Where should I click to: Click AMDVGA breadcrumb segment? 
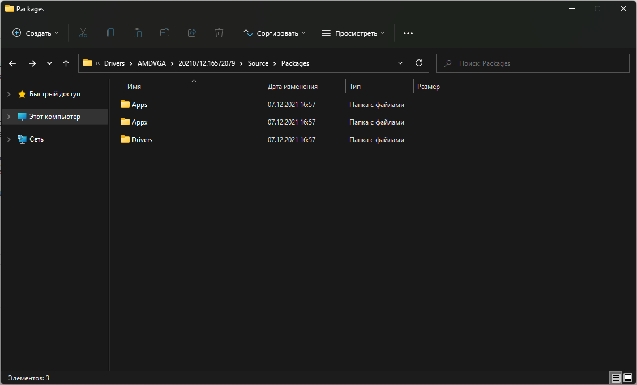(152, 63)
